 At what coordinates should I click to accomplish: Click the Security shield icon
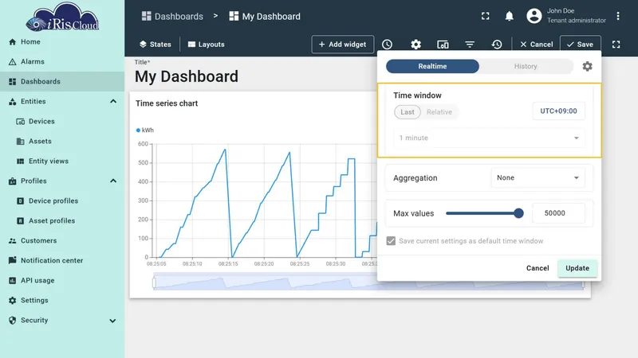[x=12, y=321]
